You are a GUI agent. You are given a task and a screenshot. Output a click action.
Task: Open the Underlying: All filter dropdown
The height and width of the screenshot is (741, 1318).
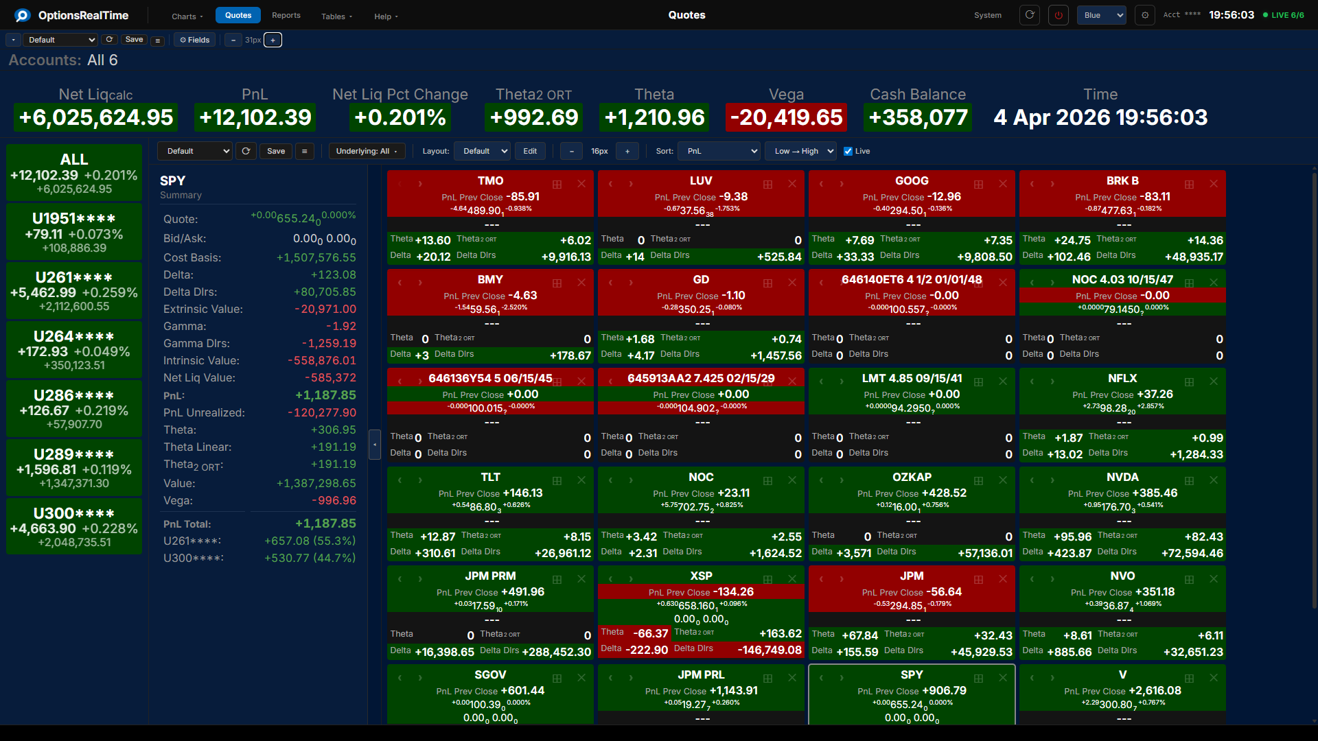tap(367, 151)
